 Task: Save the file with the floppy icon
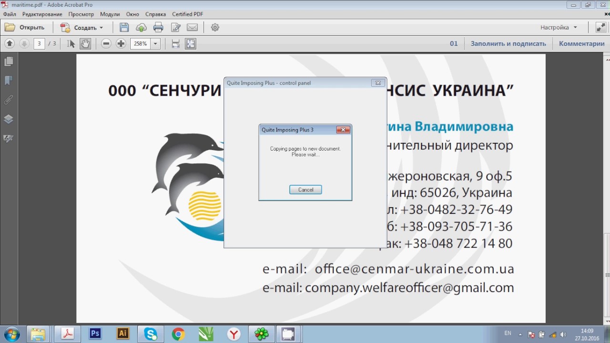click(x=124, y=27)
